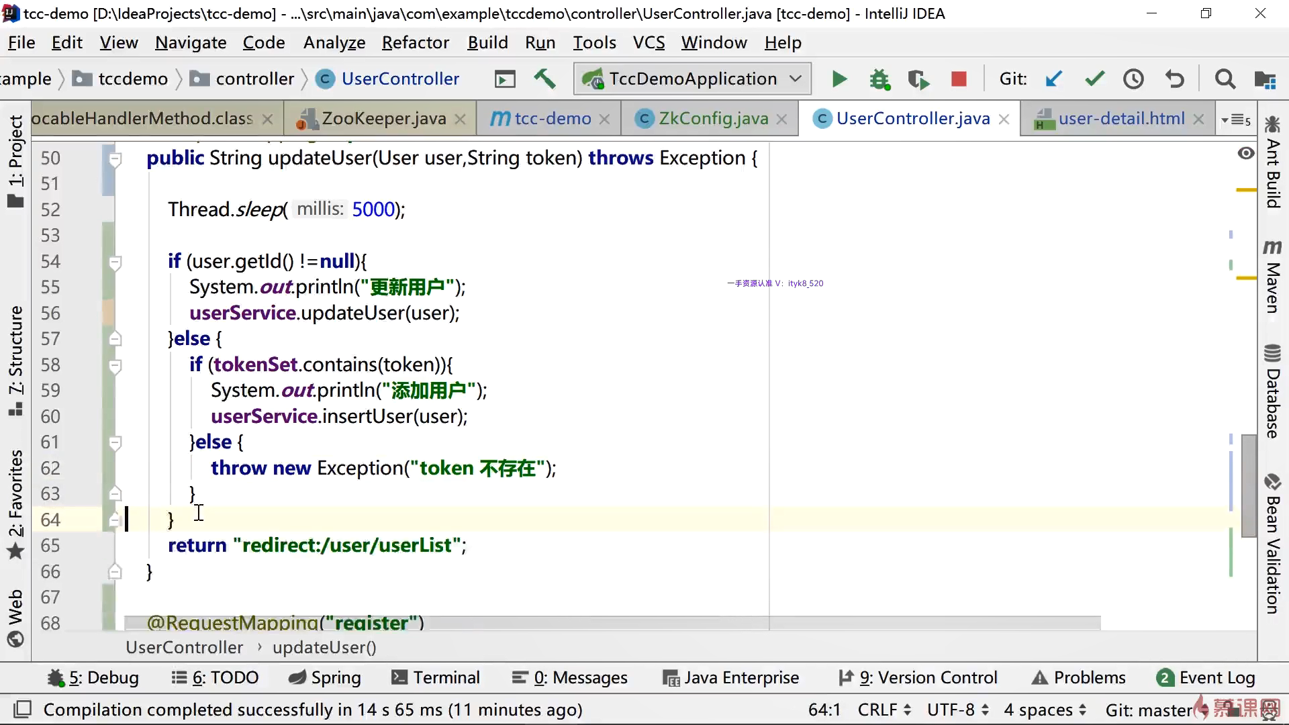The image size is (1289, 725).
Task: Run with Coverage icon
Action: pyautogui.click(x=918, y=79)
